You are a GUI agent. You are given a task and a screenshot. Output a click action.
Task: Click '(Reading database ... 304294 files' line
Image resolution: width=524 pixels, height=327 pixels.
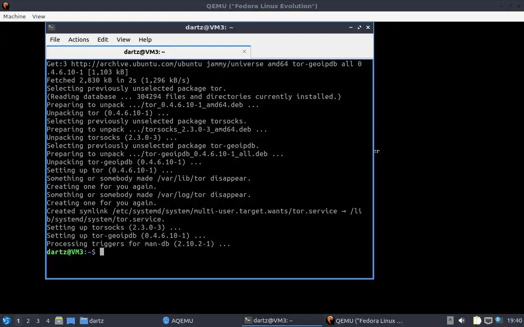click(194, 96)
